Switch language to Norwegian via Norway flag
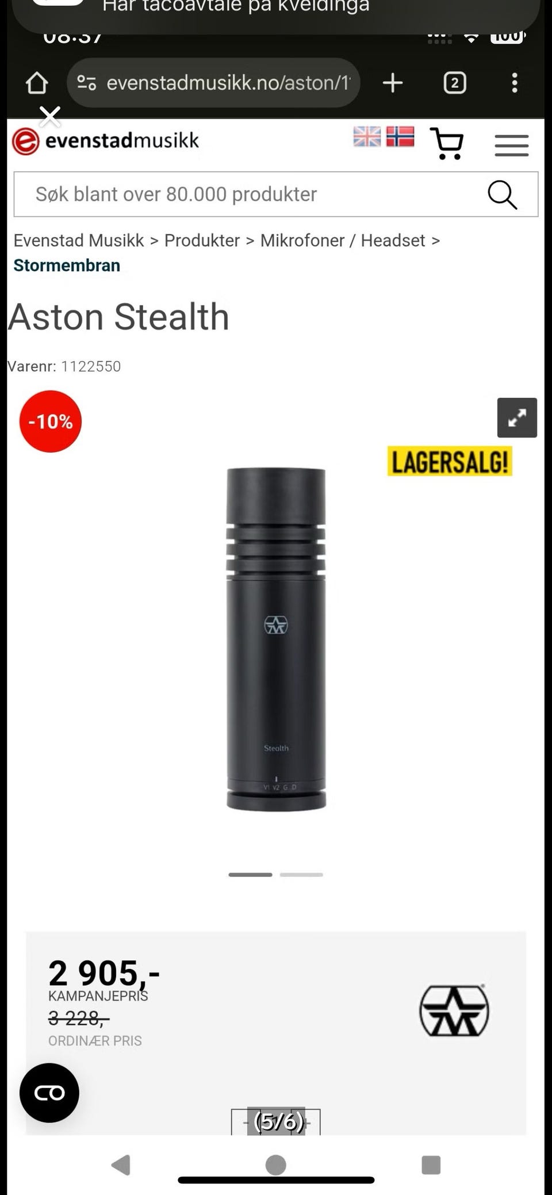Viewport: 552px width, 1195px height. point(400,137)
